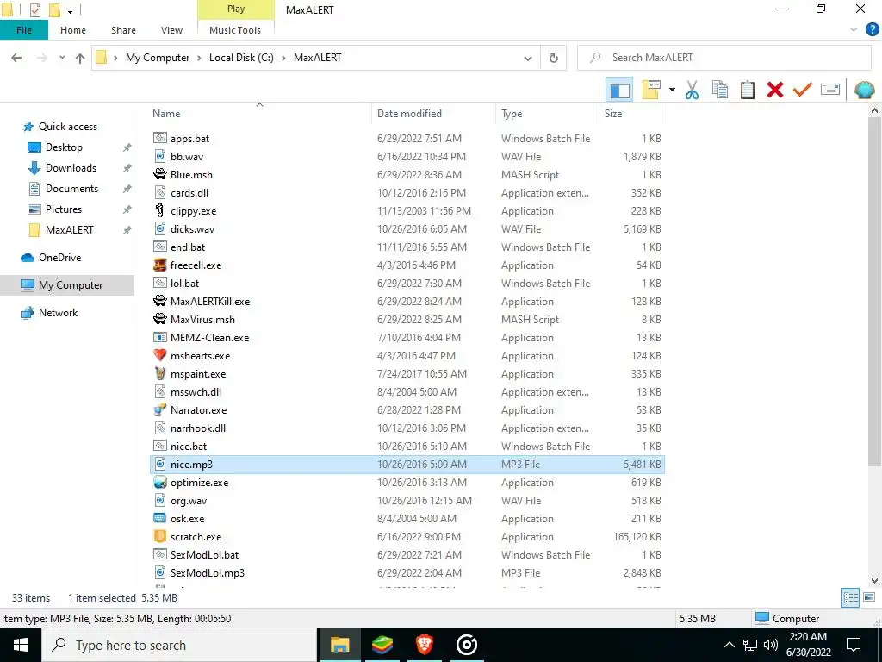The image size is (882, 662).
Task: Click the preview pane toolbar icon
Action: coord(619,90)
